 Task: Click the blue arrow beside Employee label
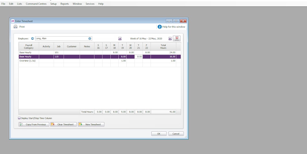click(33, 39)
